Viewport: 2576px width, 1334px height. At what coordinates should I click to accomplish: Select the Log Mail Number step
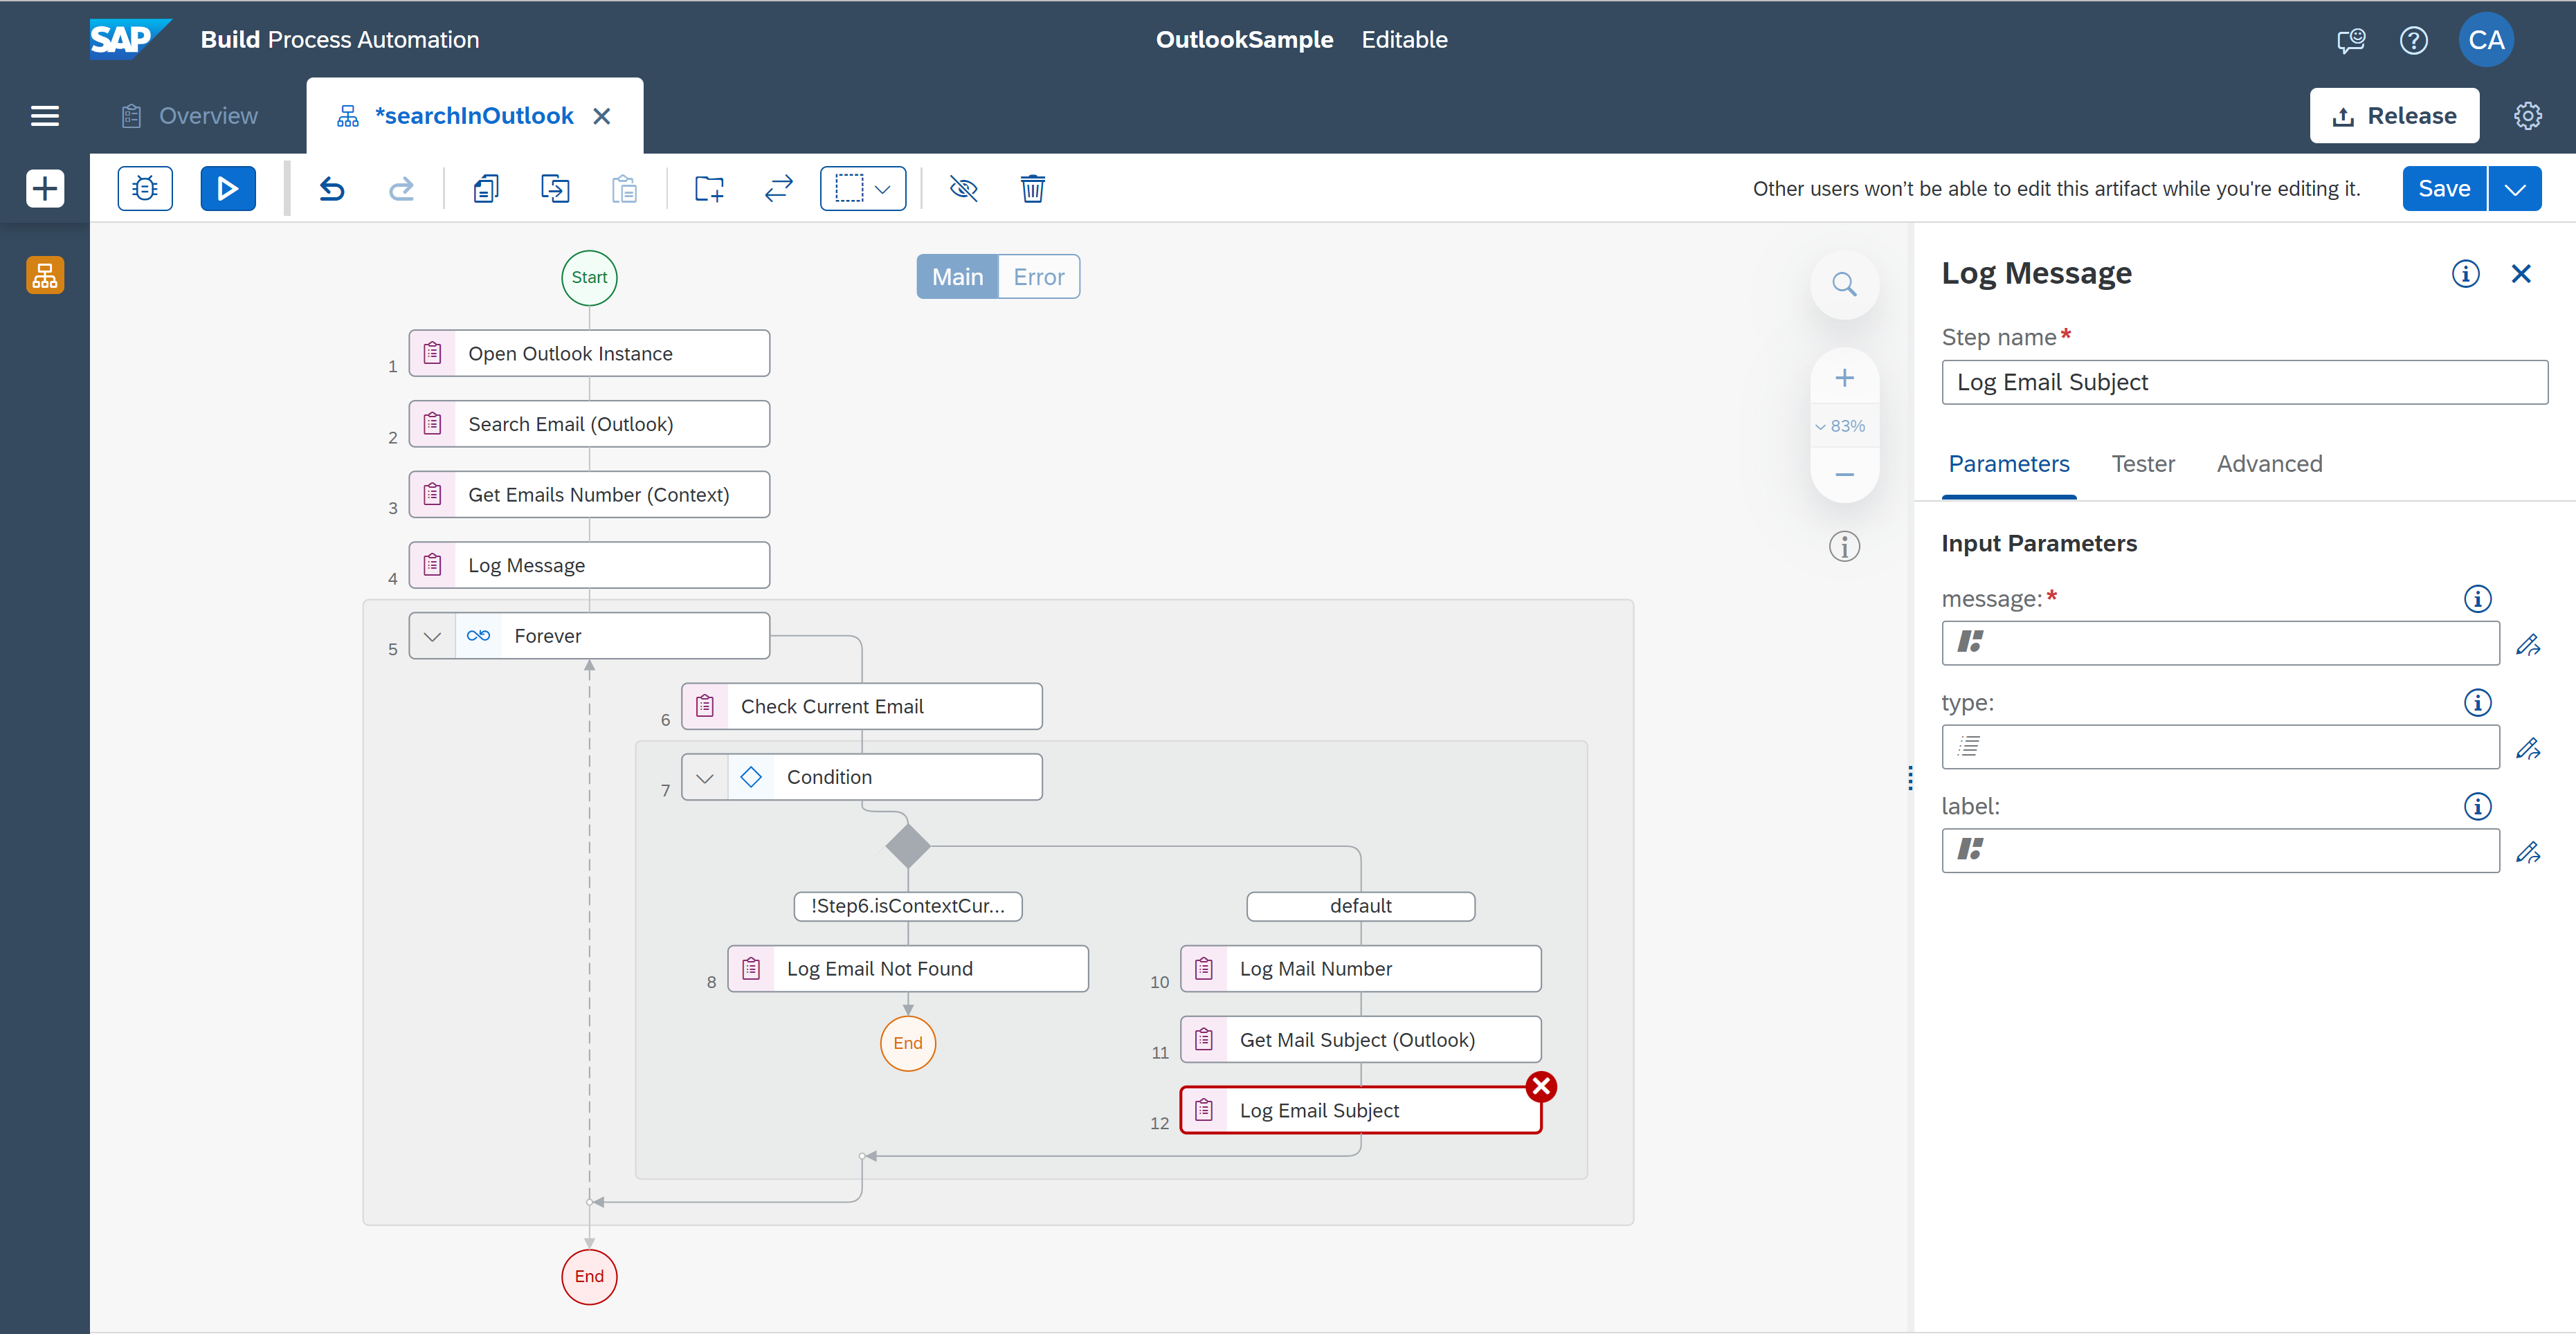(x=1361, y=969)
